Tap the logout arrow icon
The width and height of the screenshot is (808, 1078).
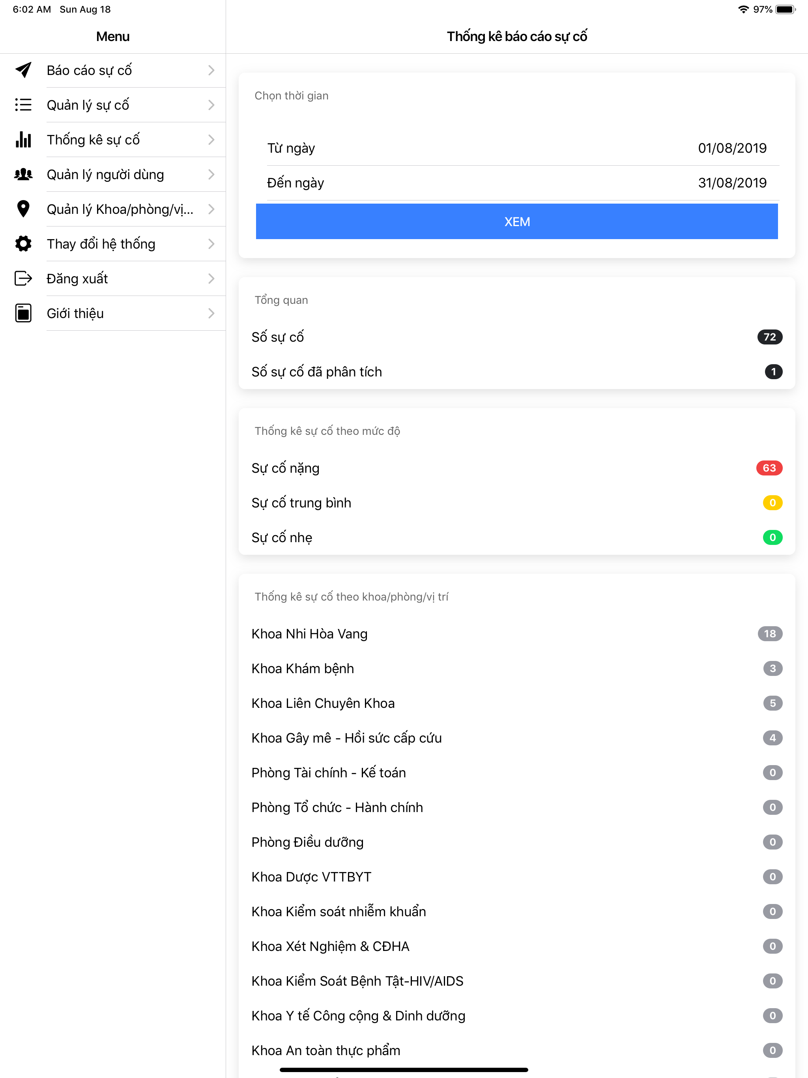pyautogui.click(x=23, y=278)
